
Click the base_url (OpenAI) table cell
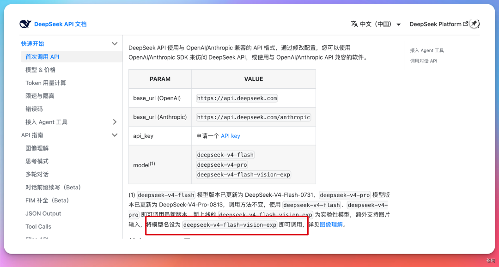[x=160, y=98]
